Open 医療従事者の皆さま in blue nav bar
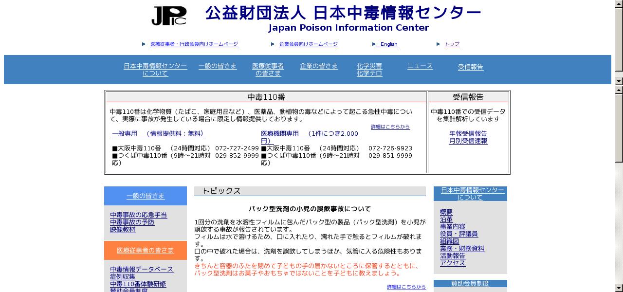This screenshot has width=623, height=292. coord(268,70)
